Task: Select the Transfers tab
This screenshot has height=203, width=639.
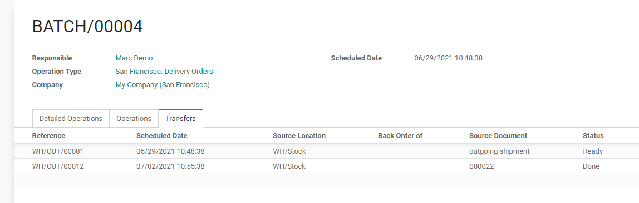Action: tap(180, 119)
